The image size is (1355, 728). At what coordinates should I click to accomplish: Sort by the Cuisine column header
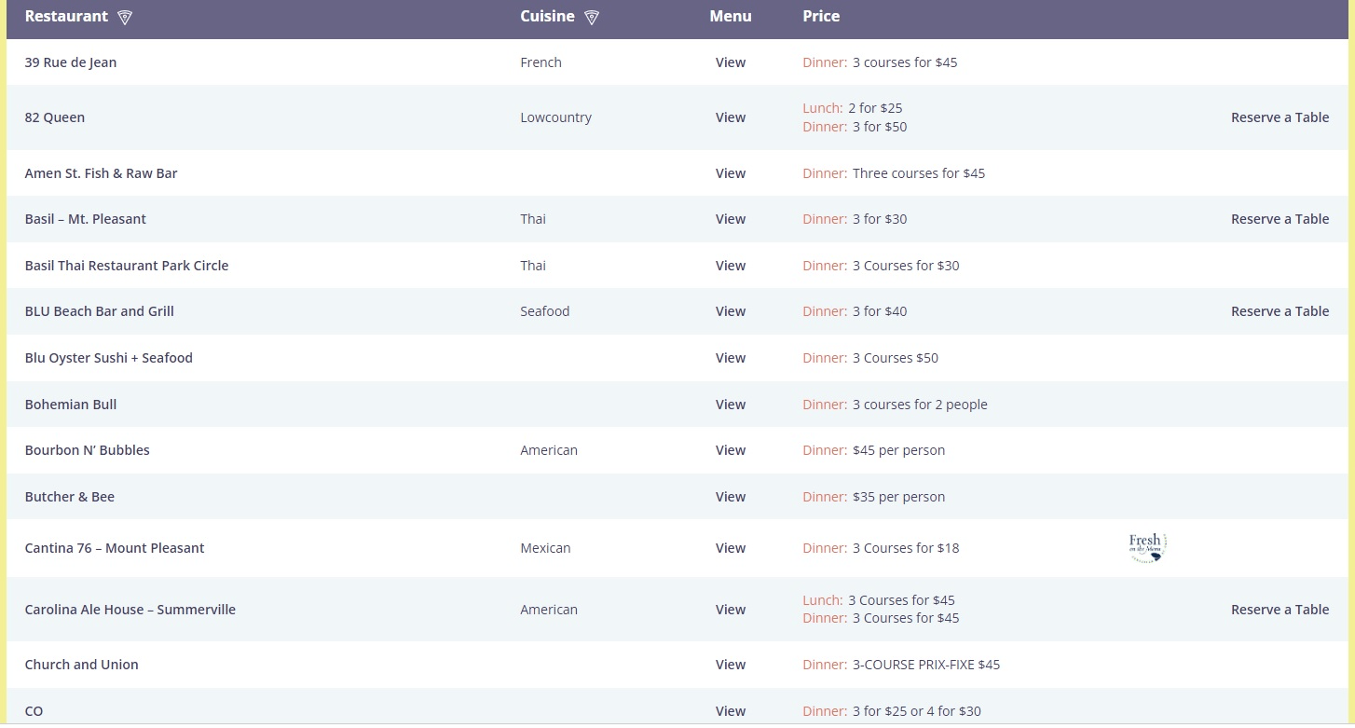547,17
